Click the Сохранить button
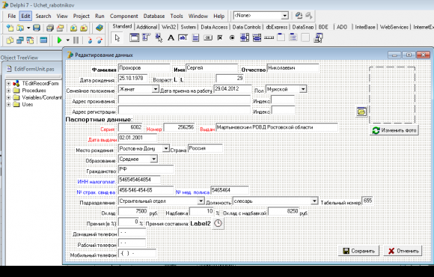Screen dimensions: 434x277 pos(358,251)
